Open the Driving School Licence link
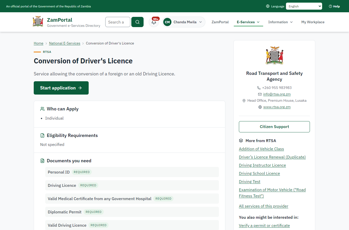Screen dimensions: 349x230 (259, 174)
